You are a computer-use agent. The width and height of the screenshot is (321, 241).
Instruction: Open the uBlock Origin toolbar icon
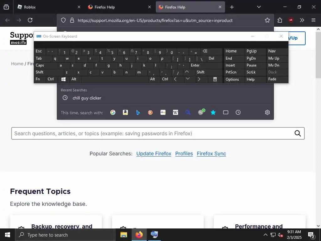[291, 20]
